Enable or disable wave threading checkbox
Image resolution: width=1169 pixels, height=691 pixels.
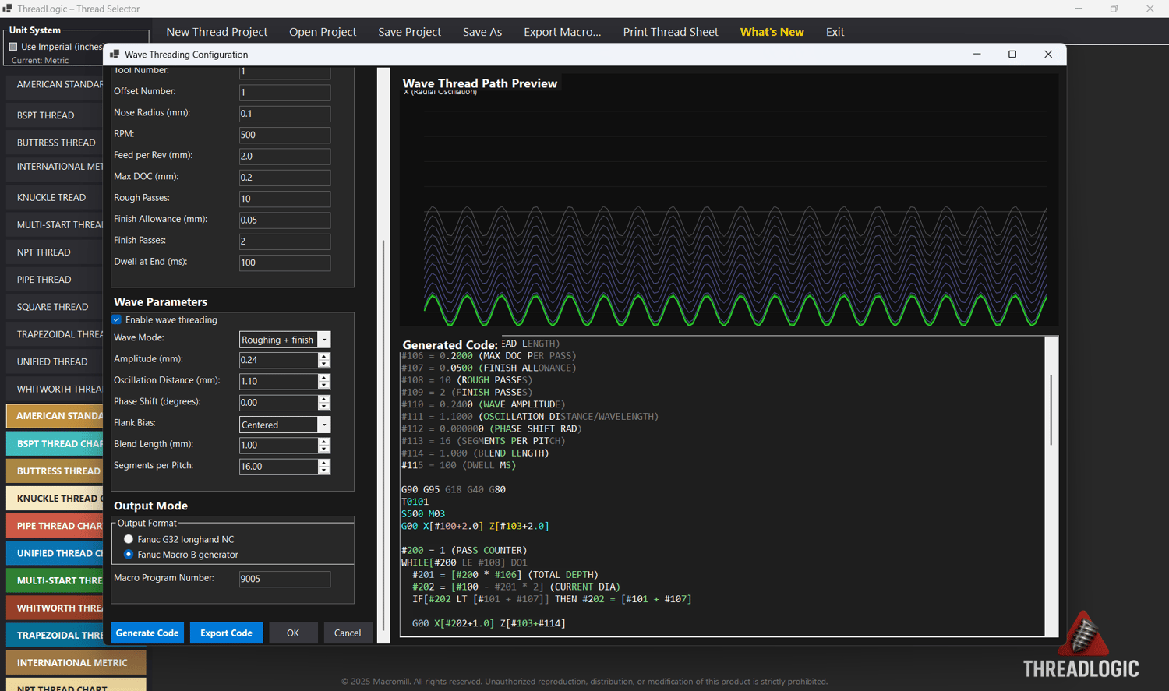pos(117,320)
